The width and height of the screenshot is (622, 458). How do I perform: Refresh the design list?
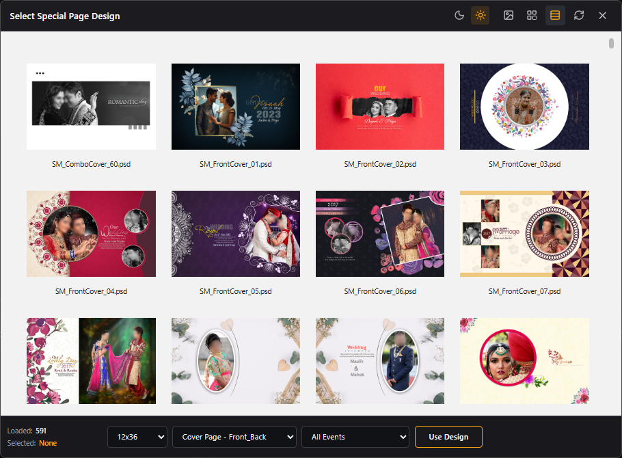pyautogui.click(x=579, y=16)
